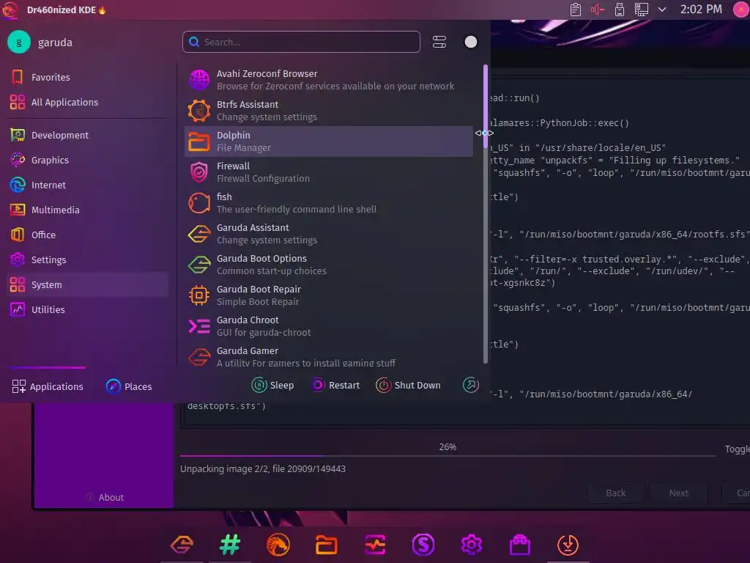Open removable devices tray icon
This screenshot has width=750, height=563.
[620, 10]
